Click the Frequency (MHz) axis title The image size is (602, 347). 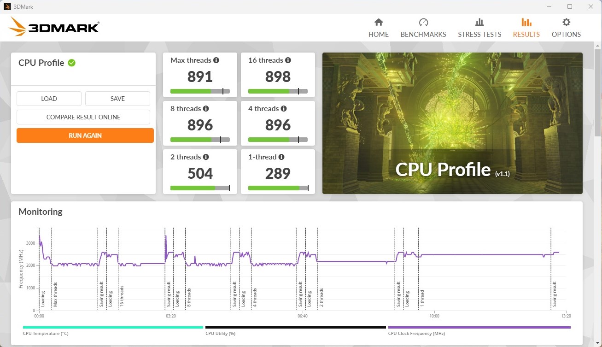[x=21, y=269]
